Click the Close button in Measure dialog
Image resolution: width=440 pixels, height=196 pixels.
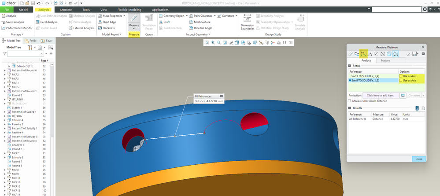click(x=418, y=159)
